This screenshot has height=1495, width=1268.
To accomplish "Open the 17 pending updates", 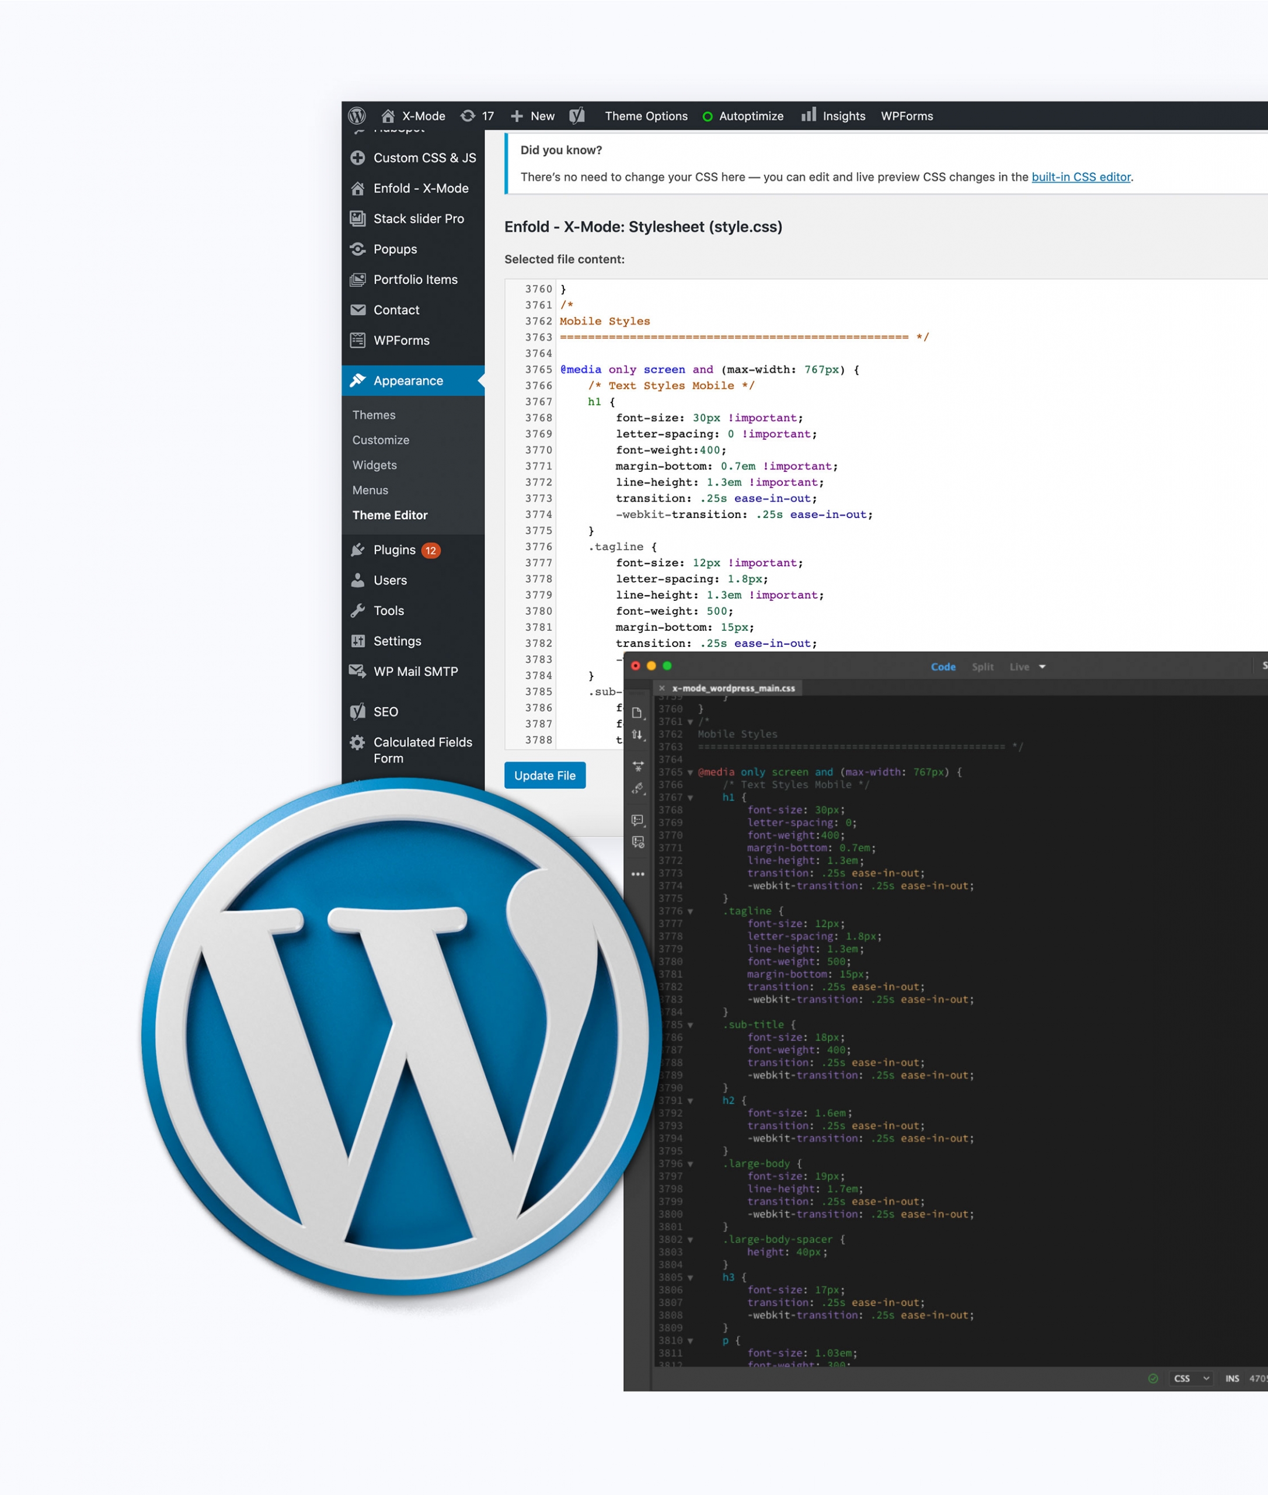I will (x=478, y=116).
